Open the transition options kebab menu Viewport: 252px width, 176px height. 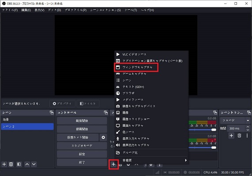(247, 136)
